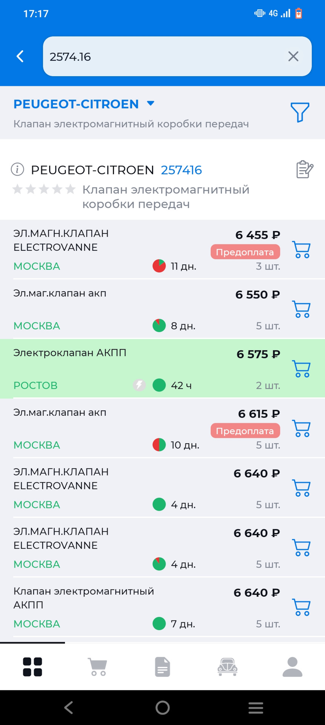Open part number link 257416
This screenshot has width=325, height=725.
point(181,170)
